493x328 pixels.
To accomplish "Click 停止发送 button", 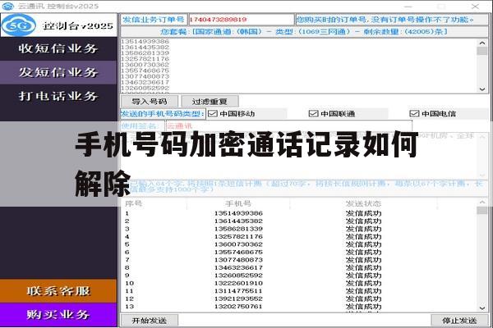I will (x=459, y=321).
